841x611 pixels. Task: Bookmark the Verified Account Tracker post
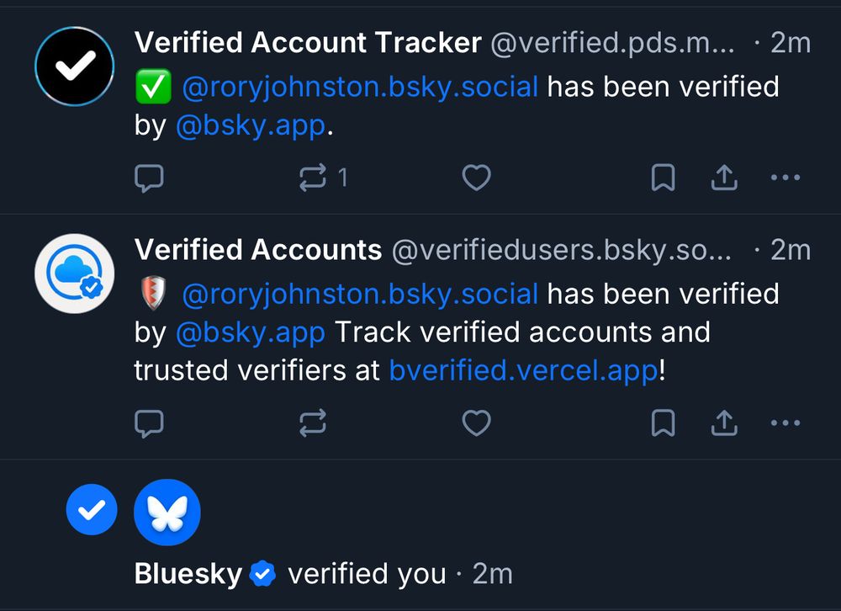tap(664, 178)
